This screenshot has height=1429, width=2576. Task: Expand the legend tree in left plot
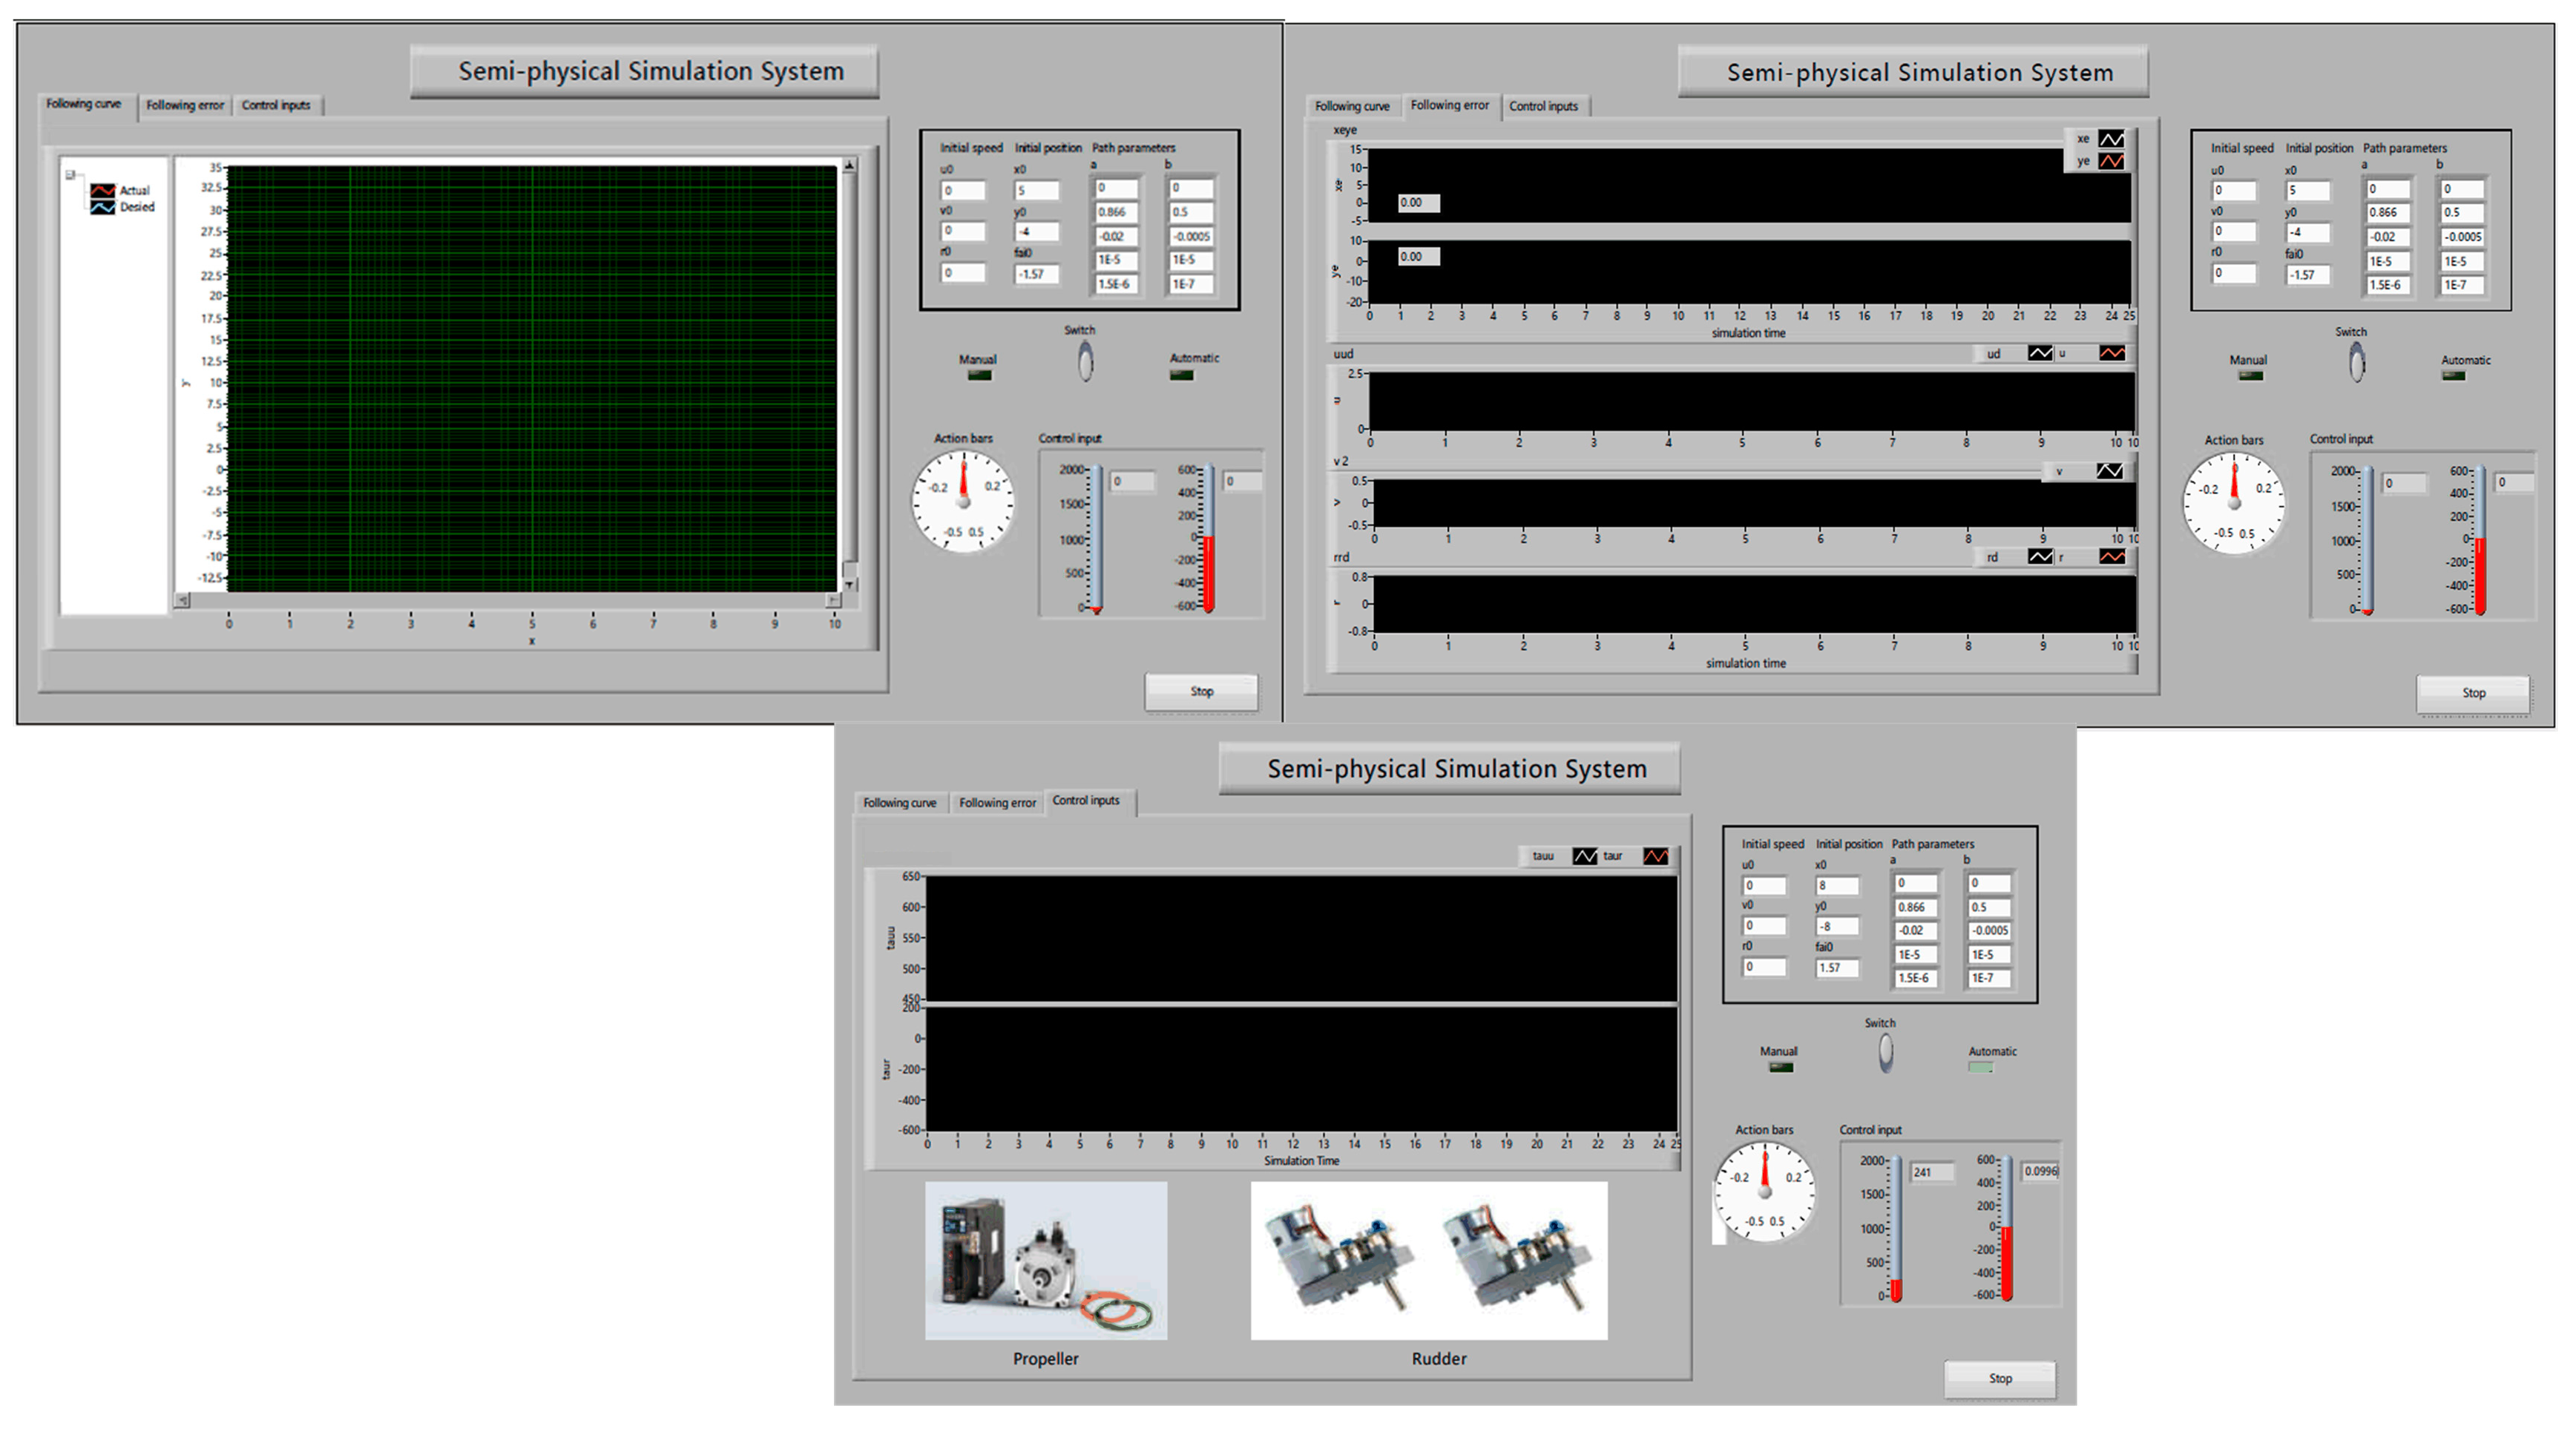[x=70, y=175]
